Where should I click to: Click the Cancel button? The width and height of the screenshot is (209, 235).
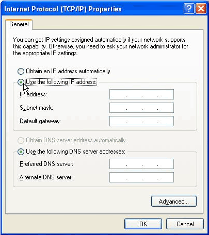pos(185,224)
